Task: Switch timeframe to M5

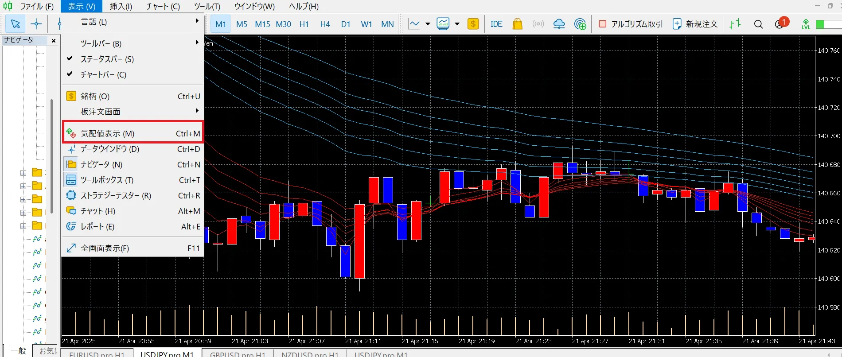Action: 242,24
